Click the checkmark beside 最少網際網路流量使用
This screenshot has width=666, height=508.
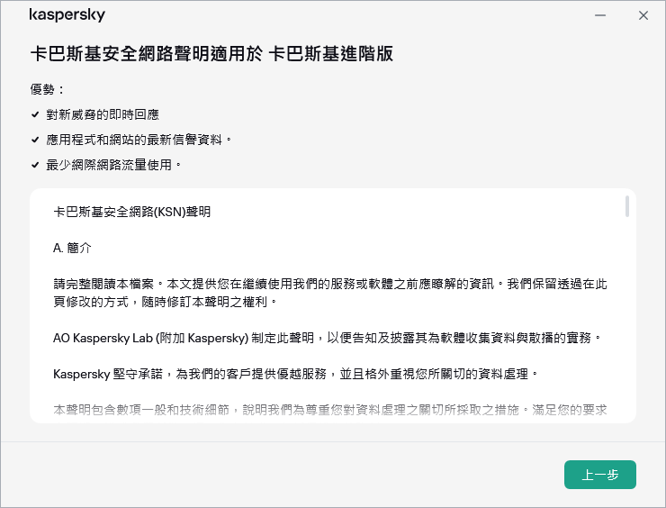35,166
